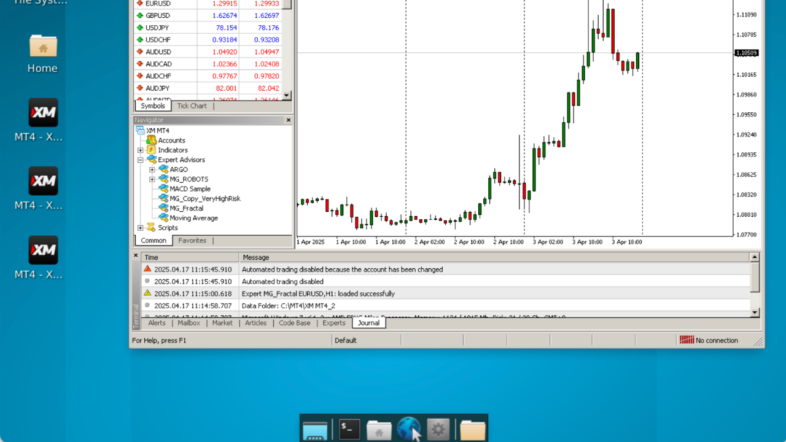Click the AUDCAD down-arrow symbol icon
This screenshot has height=442, width=786.
pos(140,64)
